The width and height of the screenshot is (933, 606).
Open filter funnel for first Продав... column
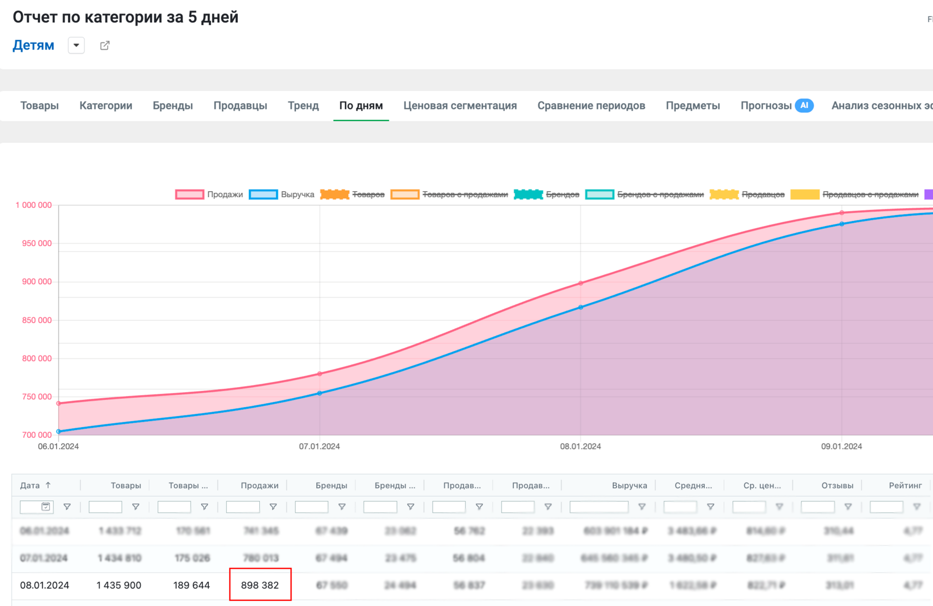[x=479, y=507]
